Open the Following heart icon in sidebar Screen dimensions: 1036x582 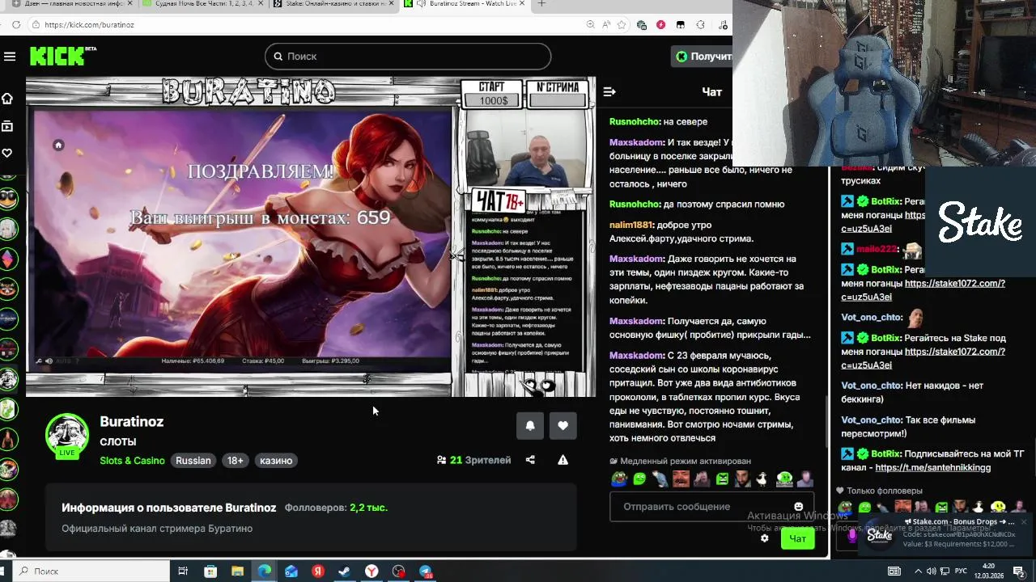[x=7, y=153]
